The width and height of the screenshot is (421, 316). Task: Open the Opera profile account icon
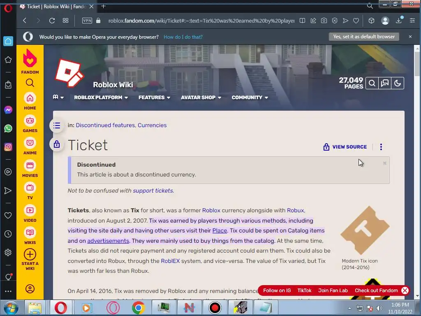(385, 21)
